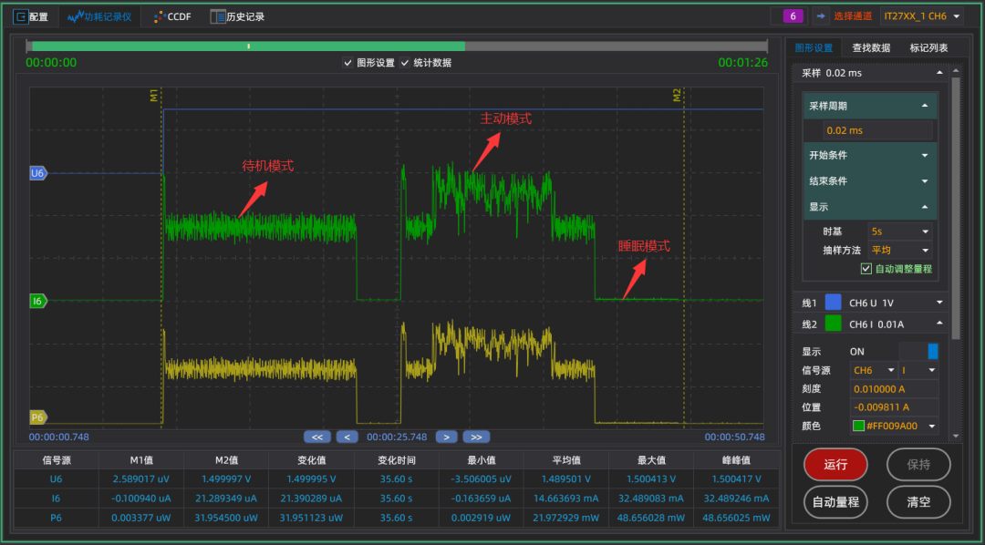Jump to first page with << button
Image resolution: width=985 pixels, height=545 pixels.
316,437
